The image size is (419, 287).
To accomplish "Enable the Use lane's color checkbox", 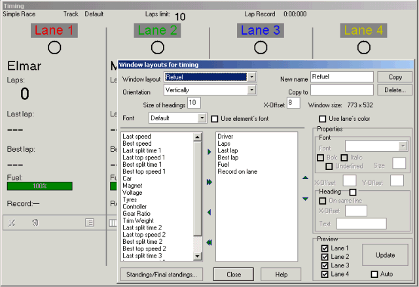I will [x=323, y=119].
